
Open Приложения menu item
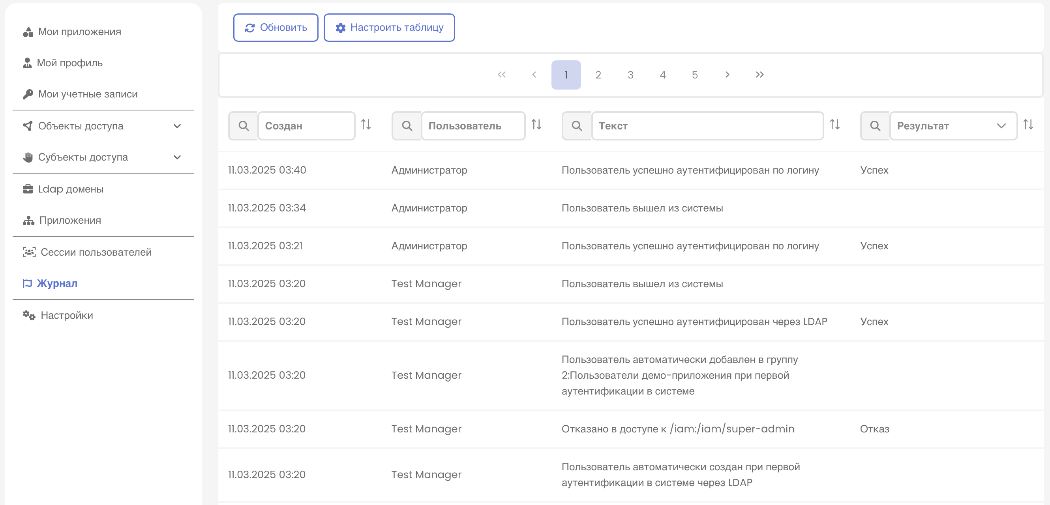pyautogui.click(x=103, y=220)
